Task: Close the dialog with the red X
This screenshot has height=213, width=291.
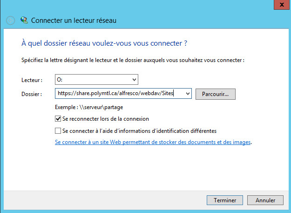Action: point(282,5)
